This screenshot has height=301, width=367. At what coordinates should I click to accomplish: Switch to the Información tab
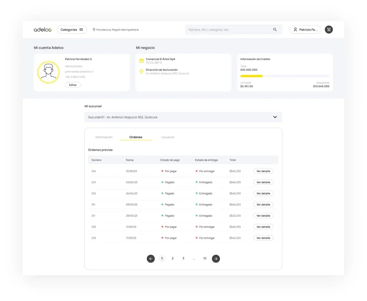pyautogui.click(x=104, y=137)
